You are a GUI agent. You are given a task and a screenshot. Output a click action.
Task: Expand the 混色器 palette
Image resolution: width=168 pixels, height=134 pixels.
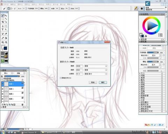140,40
